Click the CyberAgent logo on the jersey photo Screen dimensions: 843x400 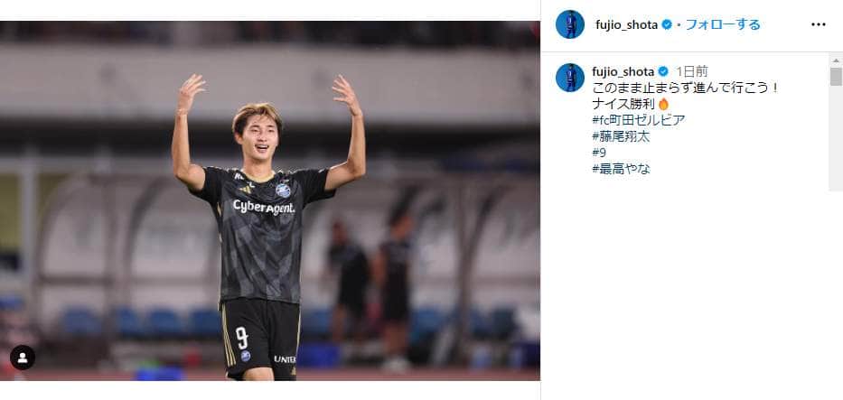coord(264,207)
